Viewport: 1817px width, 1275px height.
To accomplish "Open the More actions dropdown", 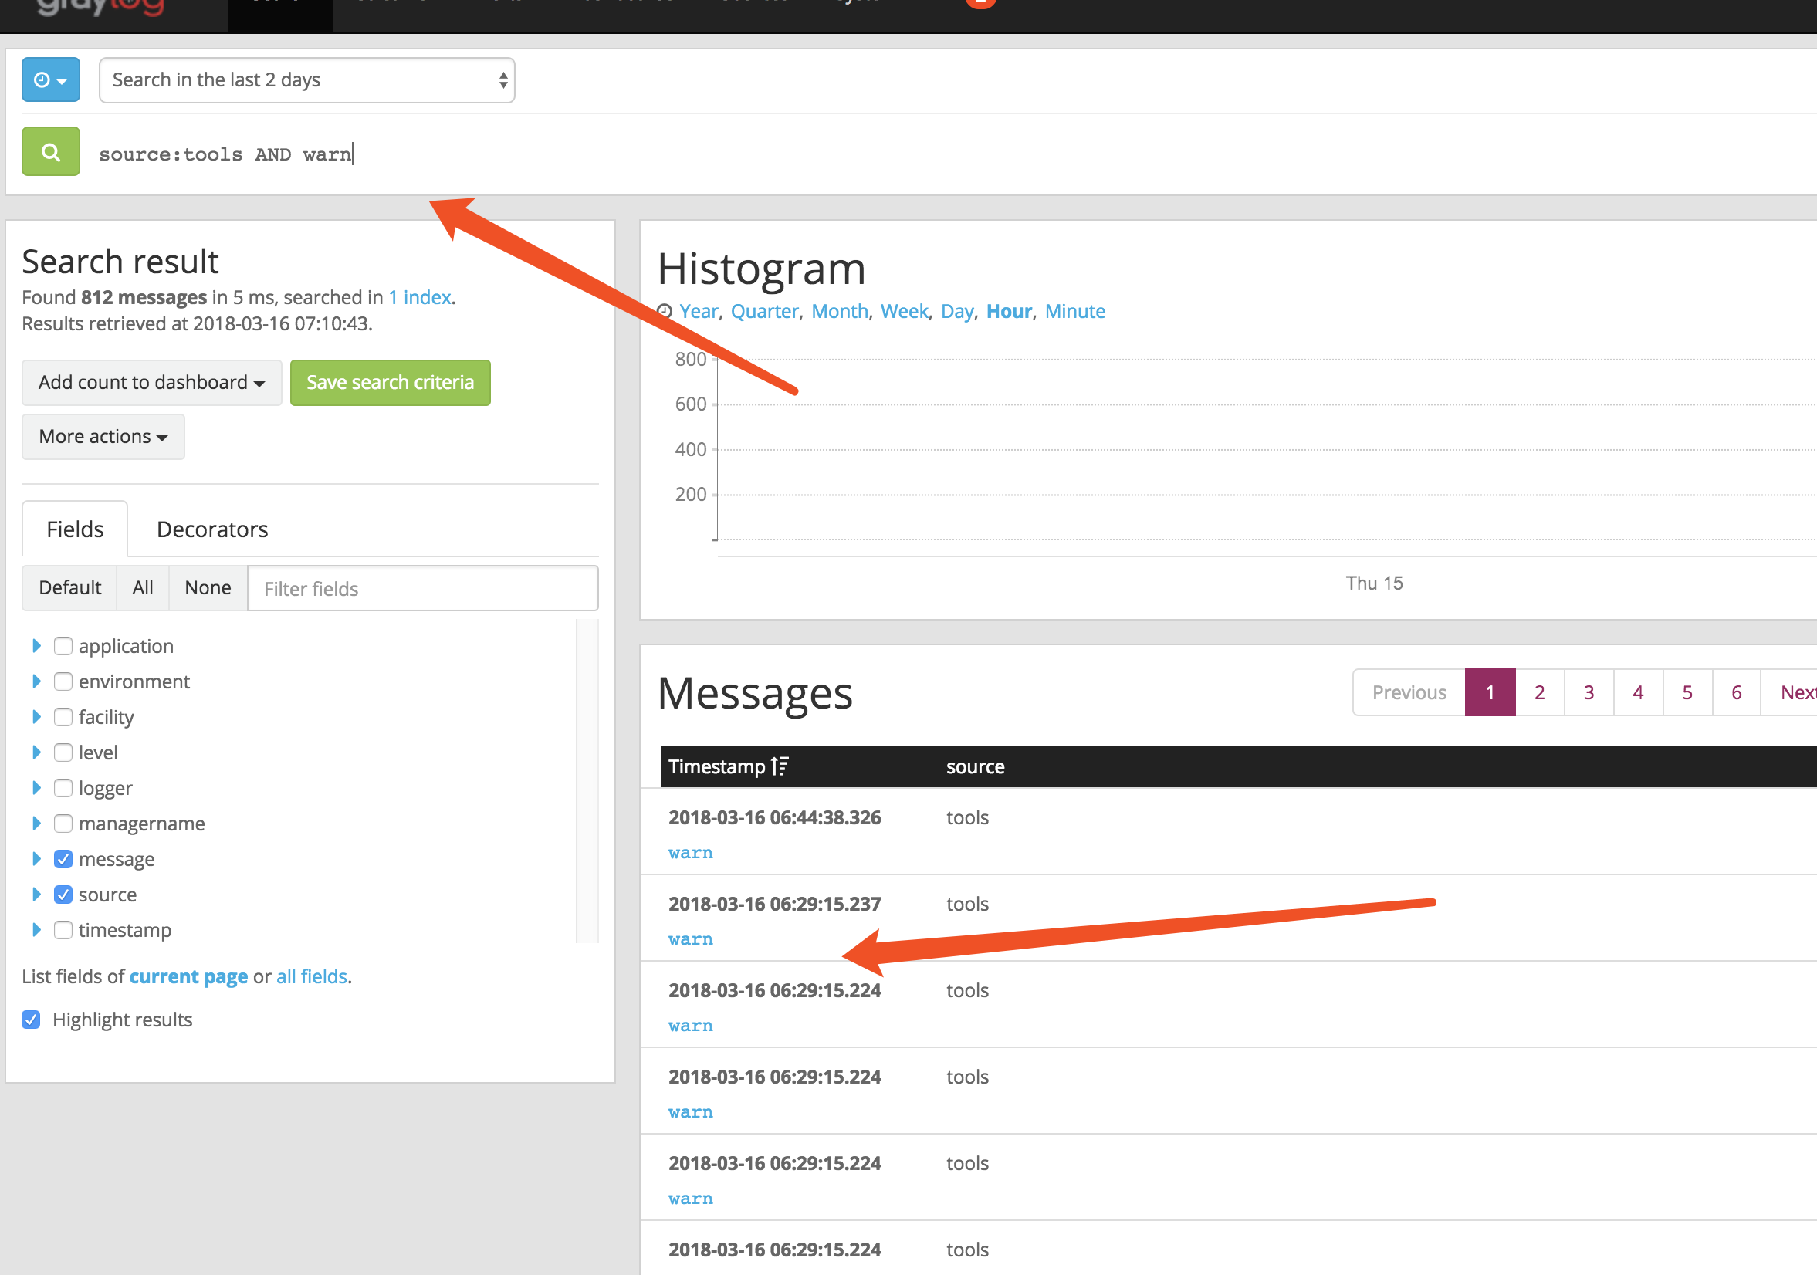I will pos(103,437).
